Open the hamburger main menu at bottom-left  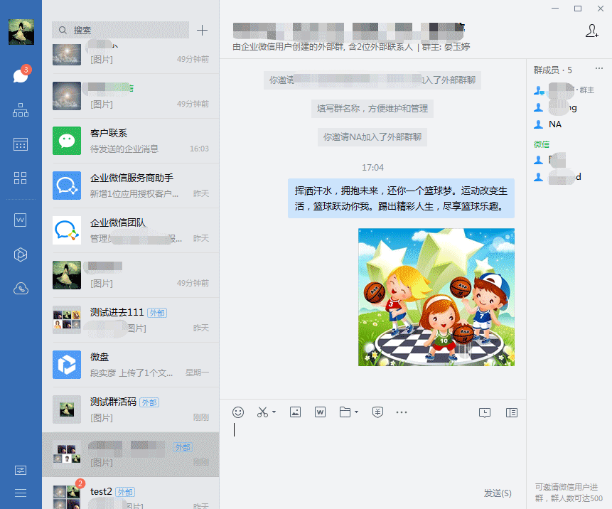pos(21,493)
